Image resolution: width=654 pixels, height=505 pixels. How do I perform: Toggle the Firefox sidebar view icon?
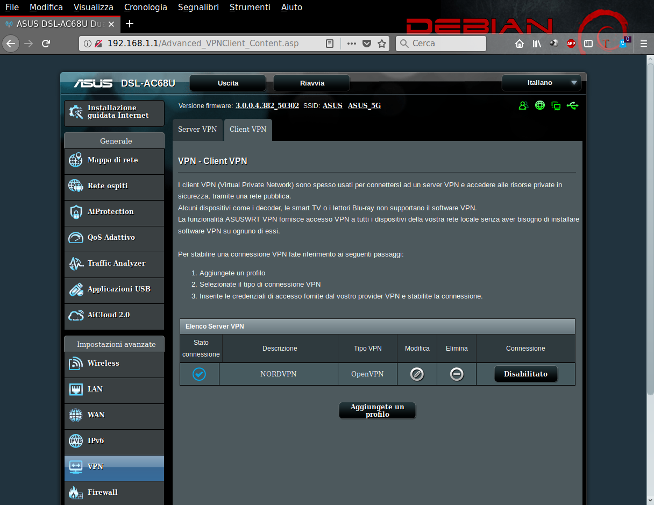click(588, 44)
